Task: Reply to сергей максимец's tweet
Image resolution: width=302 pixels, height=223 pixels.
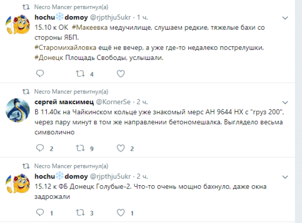Action: pyautogui.click(x=40, y=149)
